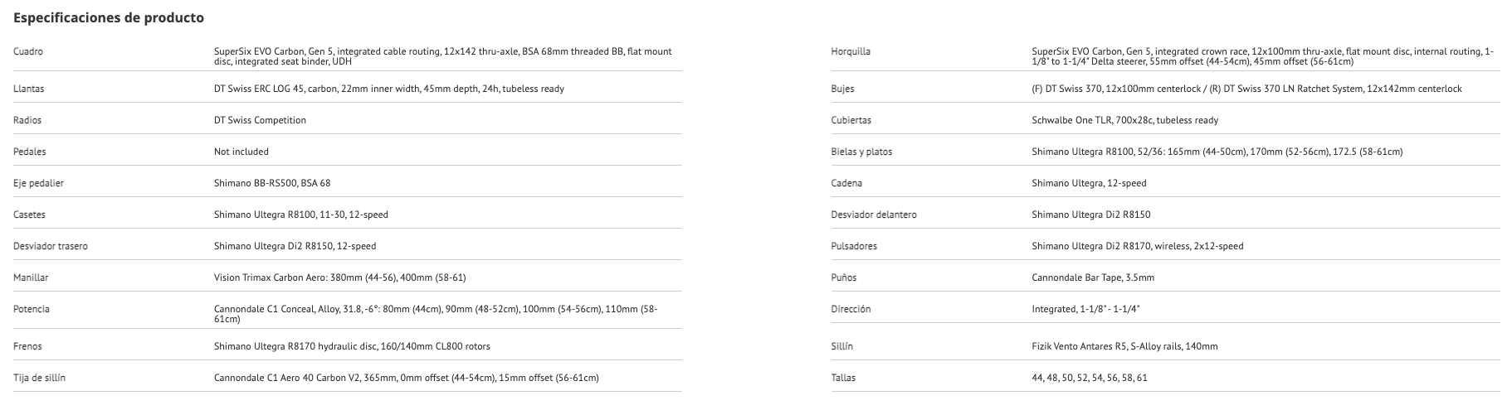Screen dimensions: 1512x410
Task: Click the Schwalbe One TLR tire text
Action: [1124, 120]
